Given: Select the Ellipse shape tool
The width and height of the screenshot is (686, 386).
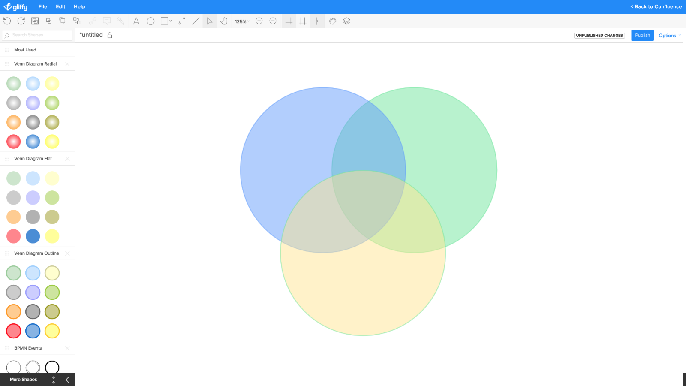Looking at the screenshot, I should pyautogui.click(x=150, y=21).
